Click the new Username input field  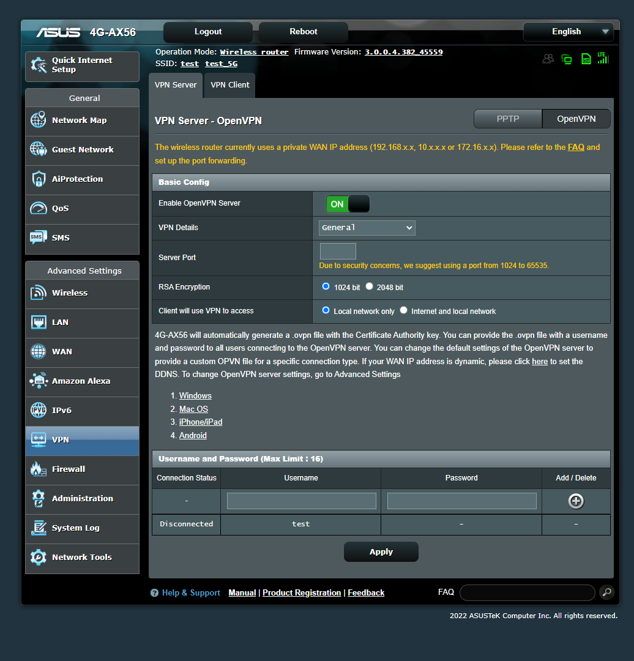(302, 501)
